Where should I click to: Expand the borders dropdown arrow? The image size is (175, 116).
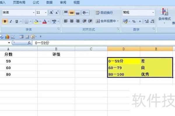[31, 21]
